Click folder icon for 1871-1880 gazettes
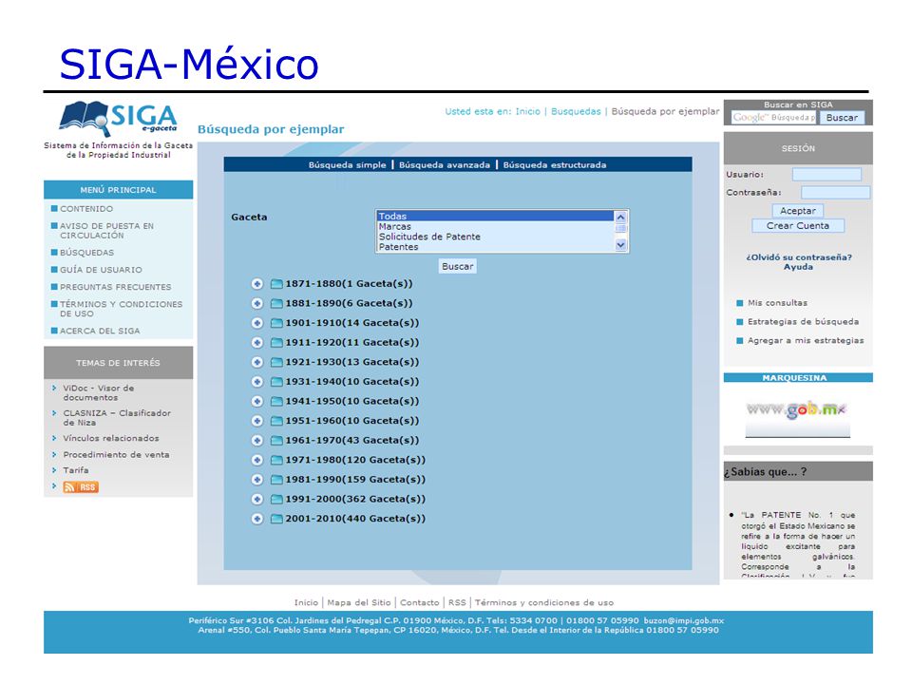The image size is (912, 684). (x=276, y=284)
